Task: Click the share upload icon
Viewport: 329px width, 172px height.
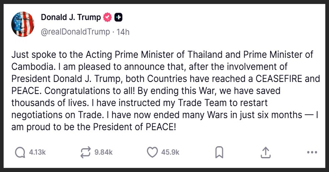Action: [x=265, y=153]
